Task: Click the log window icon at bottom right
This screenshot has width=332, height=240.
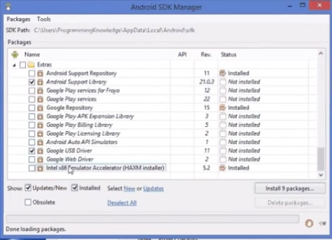Action: 323,223
